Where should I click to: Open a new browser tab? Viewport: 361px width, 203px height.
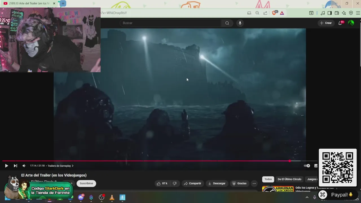point(63,3)
